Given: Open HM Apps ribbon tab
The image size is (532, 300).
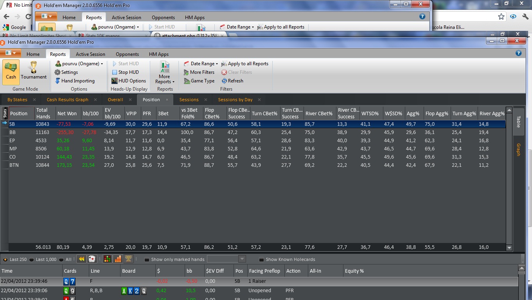Looking at the screenshot, I should coord(159,54).
